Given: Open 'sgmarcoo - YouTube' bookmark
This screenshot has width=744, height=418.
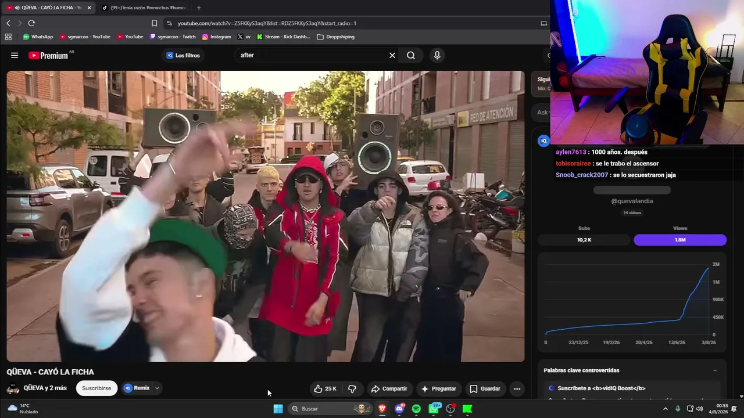Looking at the screenshot, I should [x=85, y=37].
